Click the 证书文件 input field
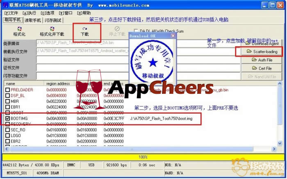The width and height of the screenshot is (287, 179). 138,68
